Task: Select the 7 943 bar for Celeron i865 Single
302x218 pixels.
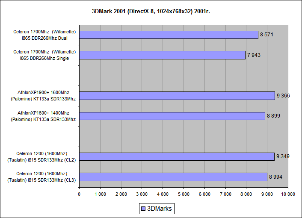Action: [162, 55]
